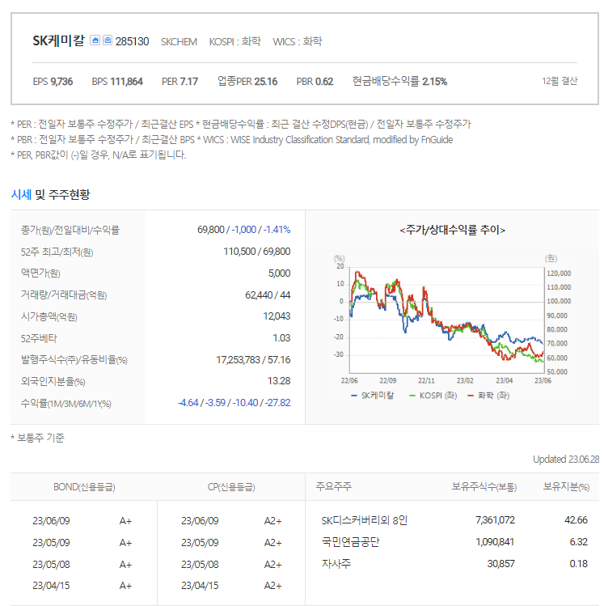Click market cap value 12,043

click(x=277, y=316)
